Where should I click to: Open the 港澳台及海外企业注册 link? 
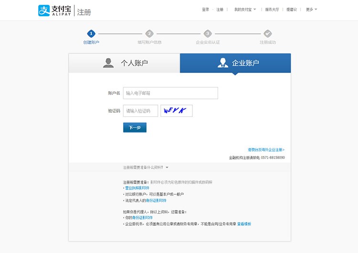click(266, 150)
